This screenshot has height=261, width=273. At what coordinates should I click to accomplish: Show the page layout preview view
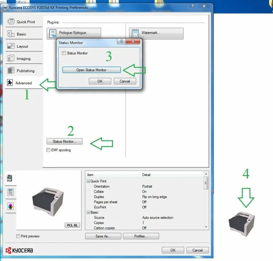coord(10,192)
